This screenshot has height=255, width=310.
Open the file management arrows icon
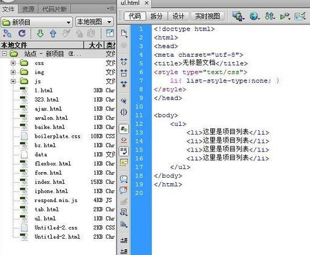270,16
